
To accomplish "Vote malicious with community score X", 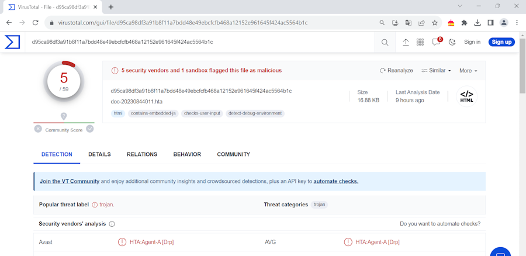I will pos(38,129).
